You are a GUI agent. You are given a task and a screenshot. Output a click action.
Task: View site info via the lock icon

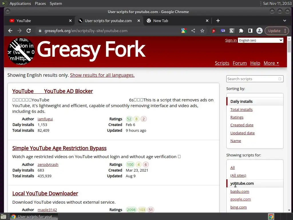pyautogui.click(x=40, y=31)
